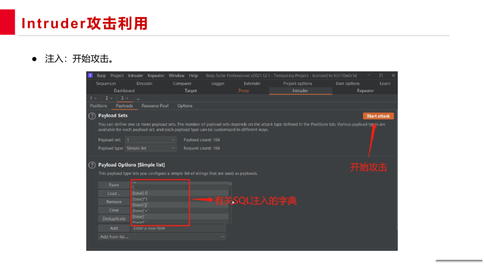The image size is (484, 272).
Task: Click the Paste button
Action: (x=114, y=185)
